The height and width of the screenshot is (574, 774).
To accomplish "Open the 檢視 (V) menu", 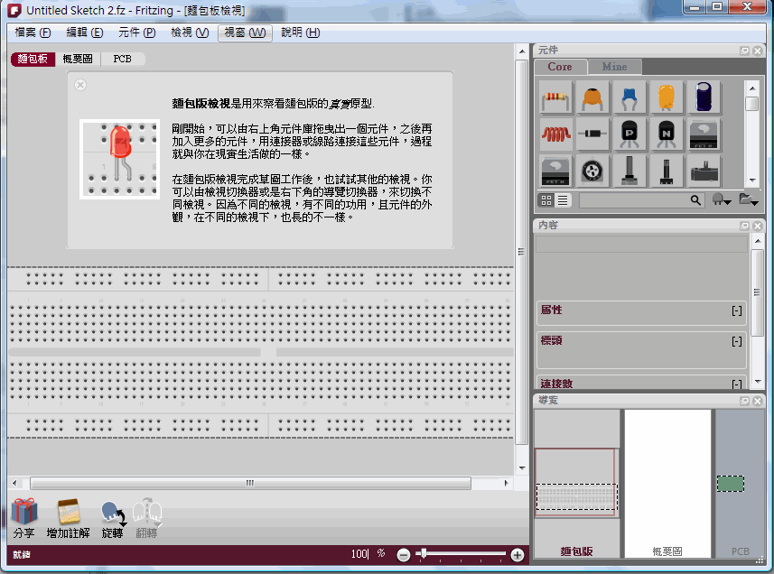I will click(x=190, y=32).
